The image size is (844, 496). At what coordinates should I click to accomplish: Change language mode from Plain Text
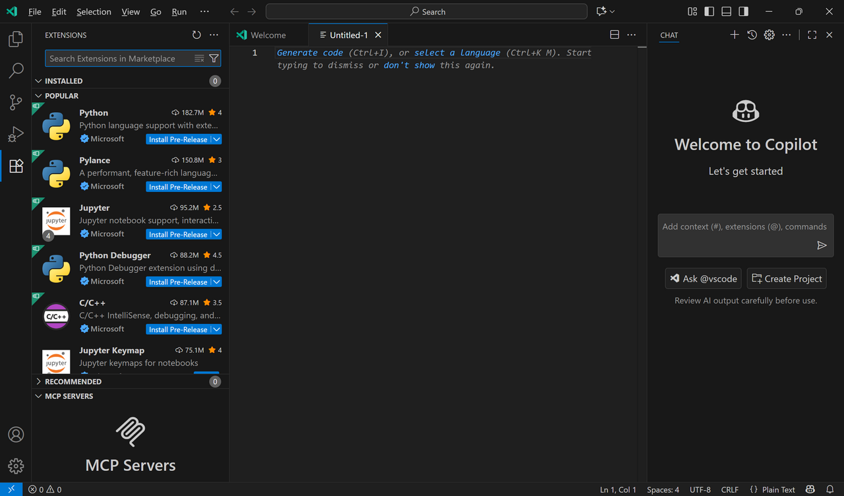pos(779,489)
